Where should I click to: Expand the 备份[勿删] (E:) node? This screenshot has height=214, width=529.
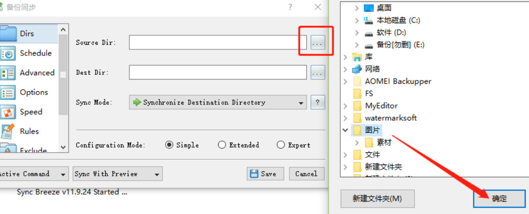pos(357,45)
